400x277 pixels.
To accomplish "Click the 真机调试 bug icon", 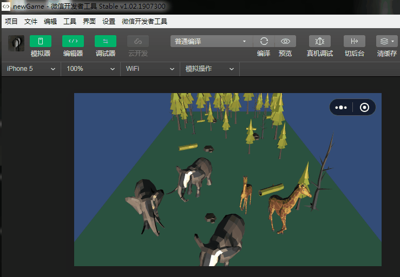I will [320, 41].
